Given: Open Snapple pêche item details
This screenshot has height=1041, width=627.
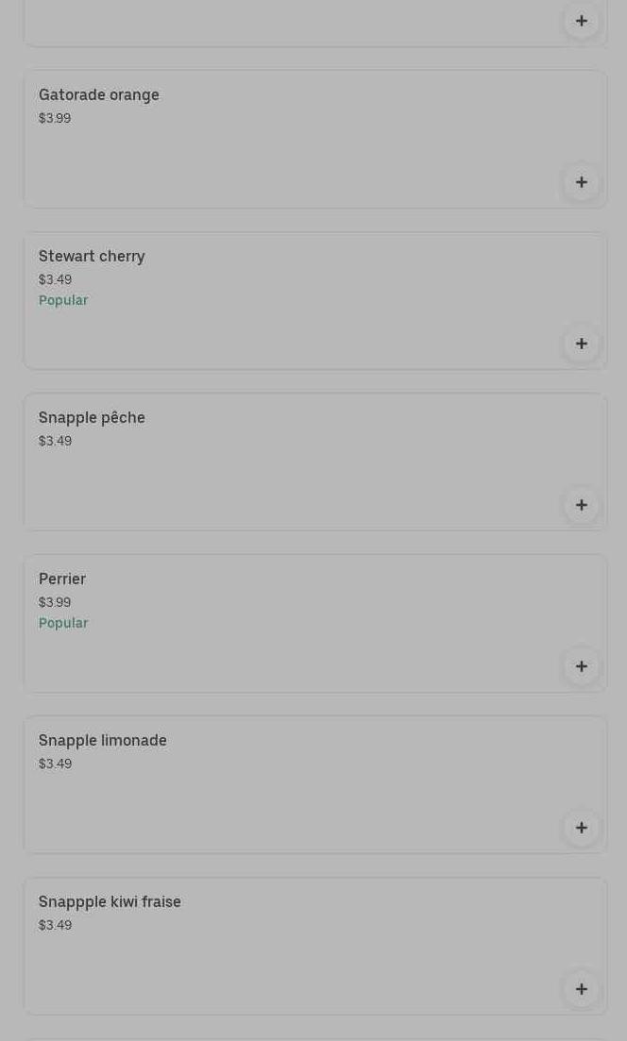Looking at the screenshot, I should pos(92,417).
